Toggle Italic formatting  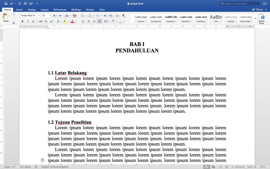(28, 21)
